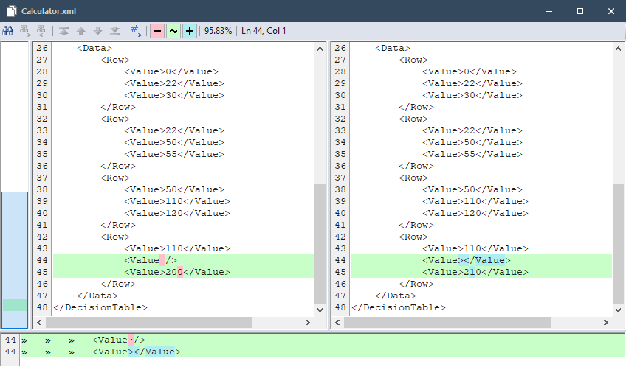Click left pane line 28 '<Value>0</Value>'
This screenshot has height=367, width=626.
pyautogui.click(x=171, y=71)
